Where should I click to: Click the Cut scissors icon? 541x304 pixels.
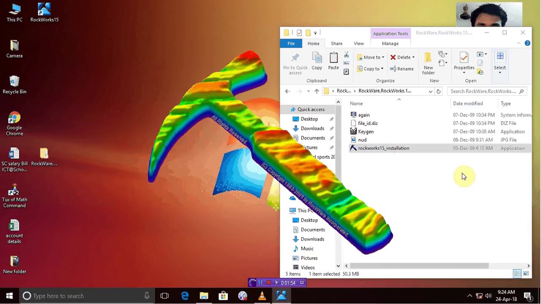pyautogui.click(x=346, y=55)
